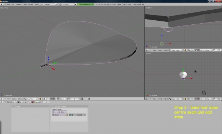Select the Lamp buttons sub-context icon

tap(30, 102)
